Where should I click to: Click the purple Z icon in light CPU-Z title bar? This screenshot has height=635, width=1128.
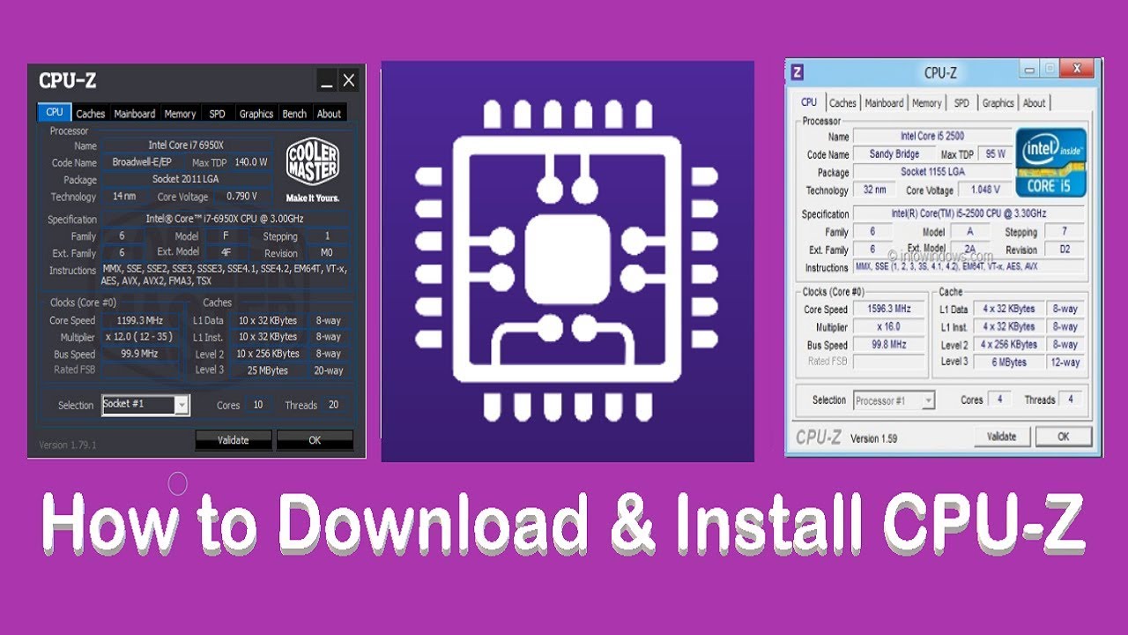coord(797,72)
